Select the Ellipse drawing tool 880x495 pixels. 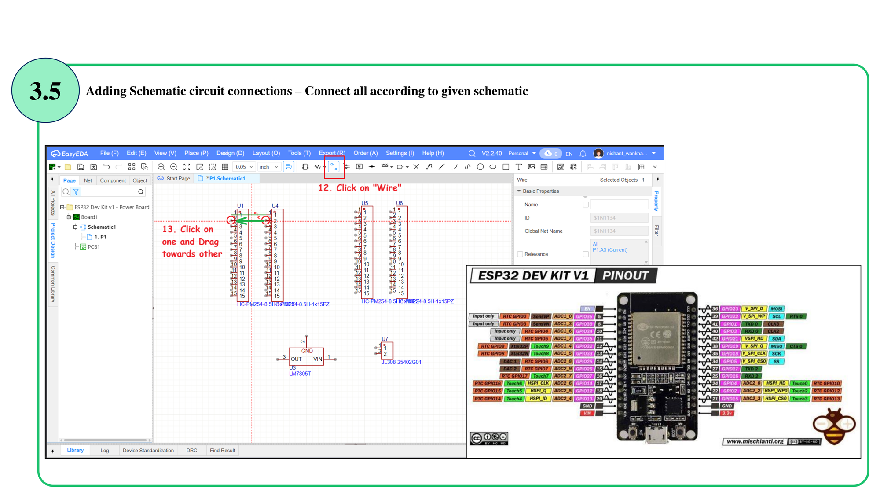493,167
